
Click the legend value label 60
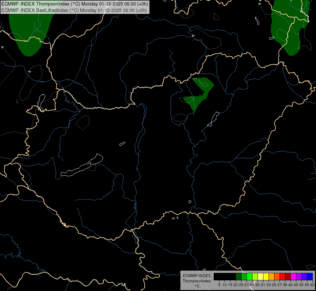312,285
